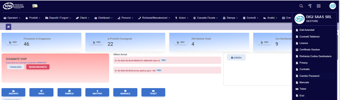340x100 pixels.
Task: Click VEDI on Alle Battute Totali card
Action: click(x=181, y=42)
